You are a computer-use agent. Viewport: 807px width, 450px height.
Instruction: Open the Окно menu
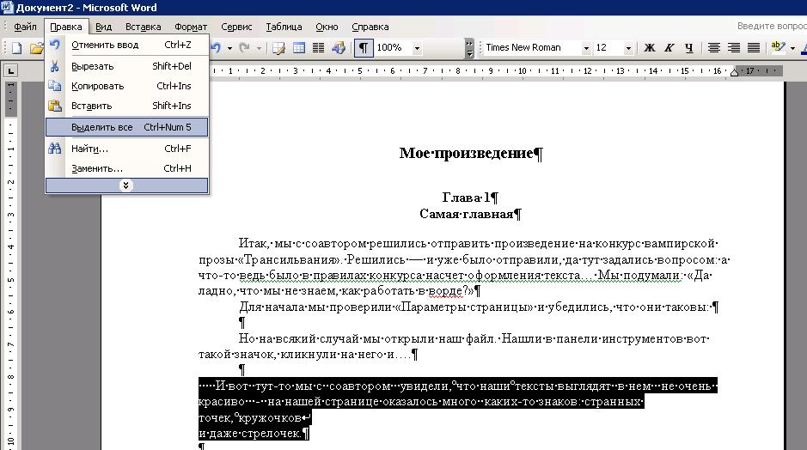point(327,27)
